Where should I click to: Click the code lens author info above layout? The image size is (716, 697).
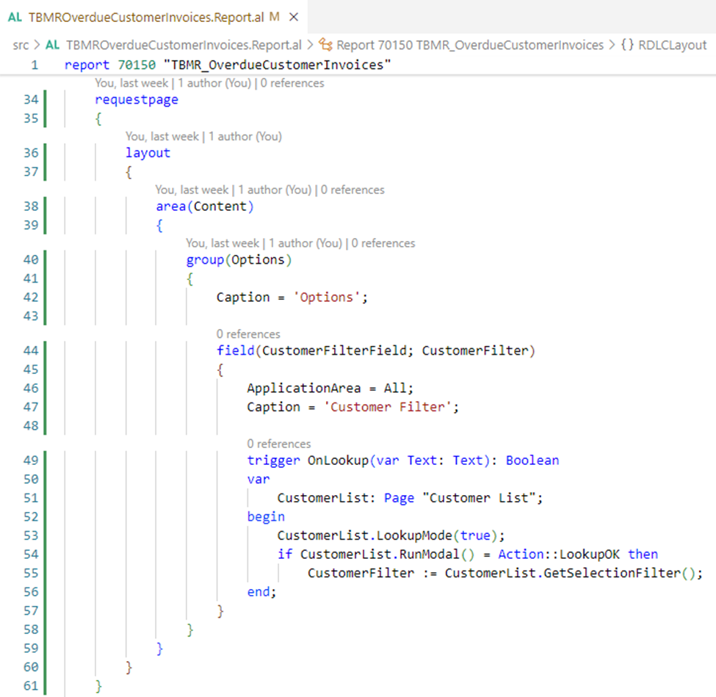pyautogui.click(x=203, y=136)
